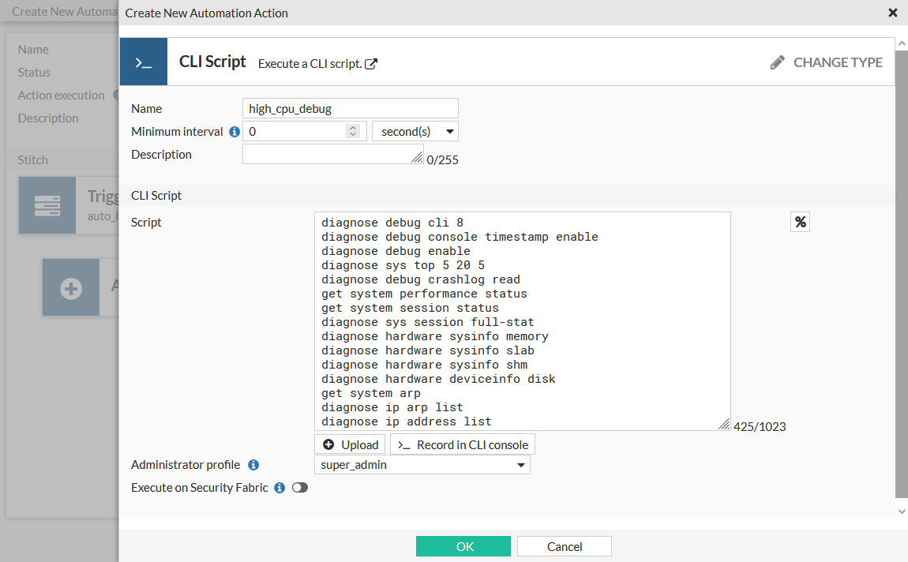Click Record in CLI console
908x562 pixels.
[x=463, y=444]
